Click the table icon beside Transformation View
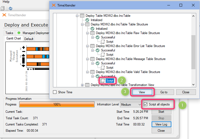This screenshot has height=139, width=200. (x=87, y=85)
